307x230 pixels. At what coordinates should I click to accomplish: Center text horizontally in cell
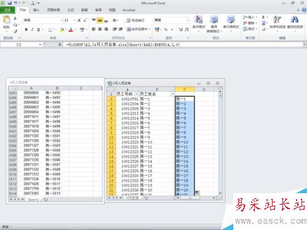(x=100, y=29)
